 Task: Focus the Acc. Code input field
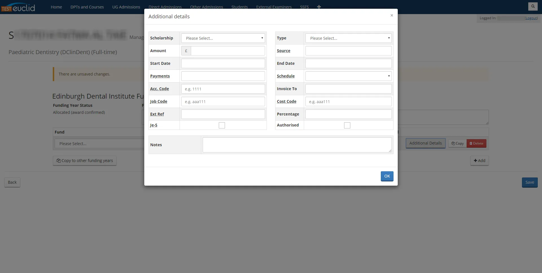[223, 89]
